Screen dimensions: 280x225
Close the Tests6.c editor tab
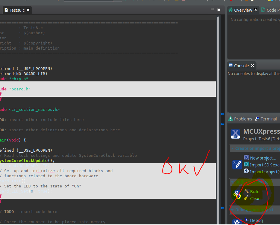click(x=28, y=10)
